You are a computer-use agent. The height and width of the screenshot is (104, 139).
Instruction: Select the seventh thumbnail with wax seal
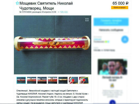pyautogui.click(x=84, y=80)
